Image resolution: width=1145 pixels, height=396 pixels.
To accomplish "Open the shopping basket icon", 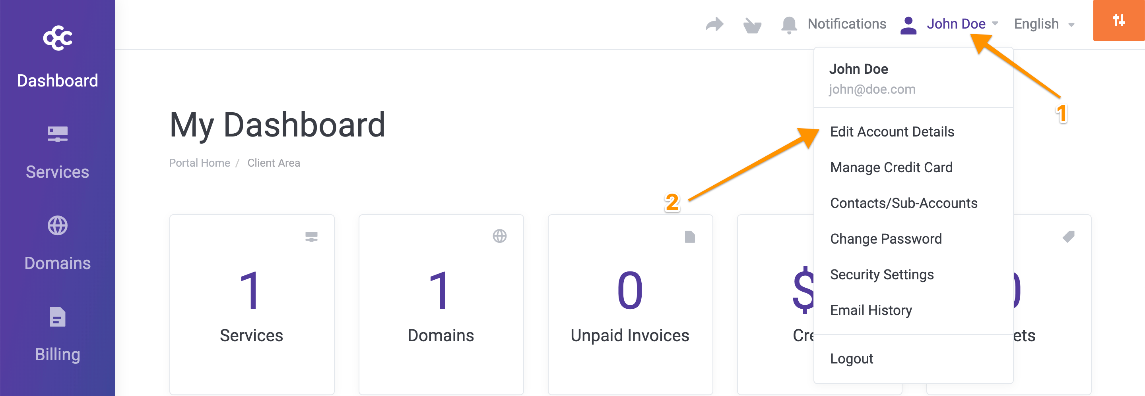I will (752, 25).
